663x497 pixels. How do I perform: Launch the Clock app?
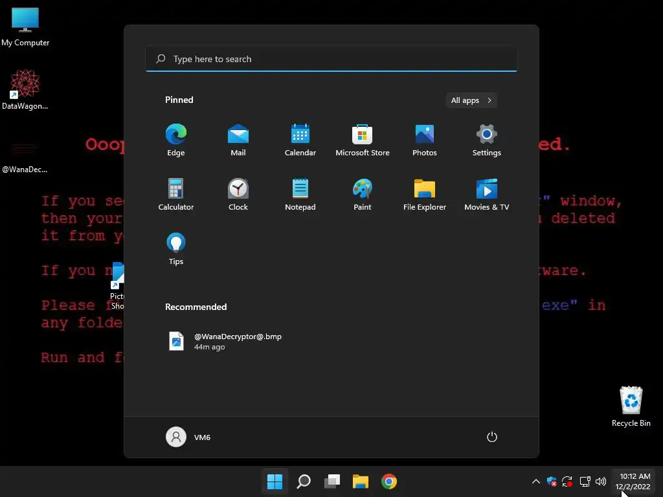point(238,194)
